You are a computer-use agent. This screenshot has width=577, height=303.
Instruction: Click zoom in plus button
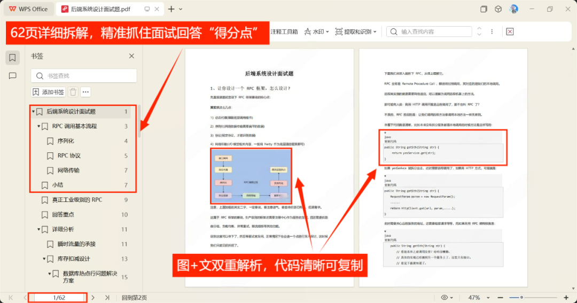click(566, 298)
